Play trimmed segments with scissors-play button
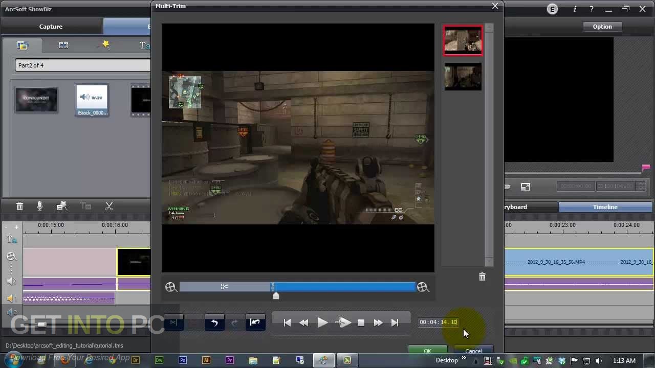 point(343,323)
